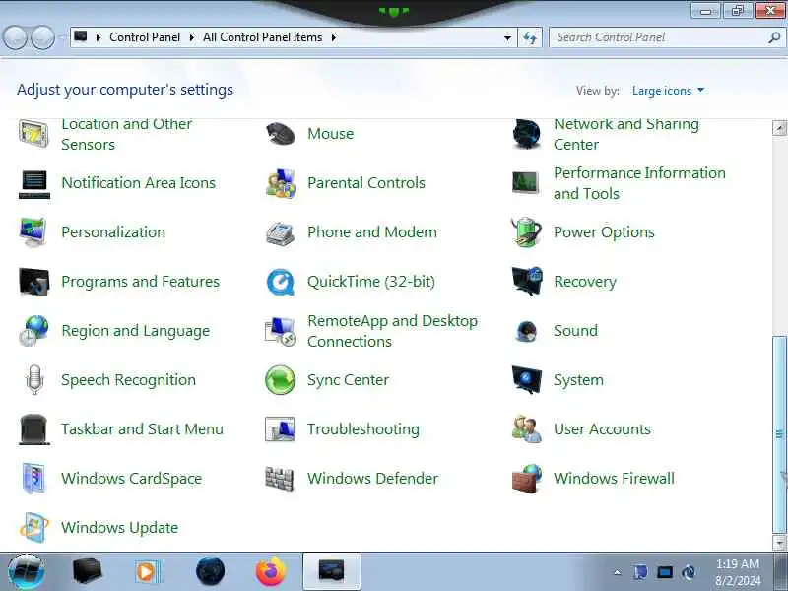
Task: Open the QuickTime (32-bit) icon
Action: 280,282
